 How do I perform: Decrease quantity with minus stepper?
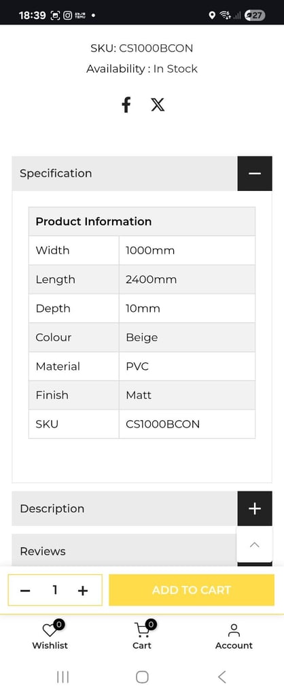(25, 591)
